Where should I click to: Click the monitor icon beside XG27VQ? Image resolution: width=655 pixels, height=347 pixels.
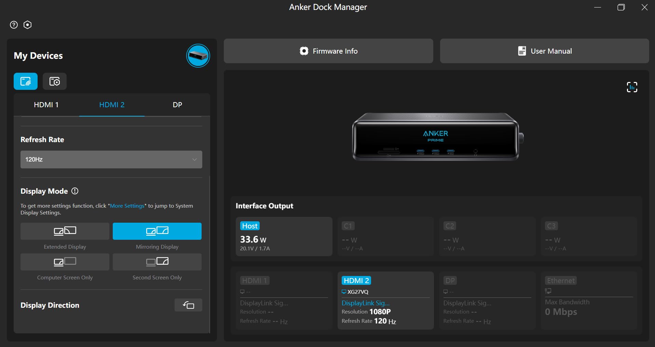tap(344, 292)
